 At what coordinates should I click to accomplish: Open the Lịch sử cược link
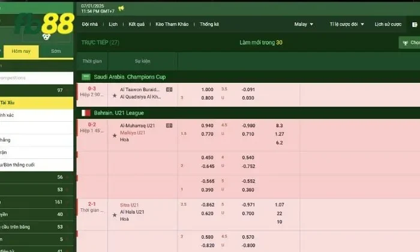(x=387, y=25)
